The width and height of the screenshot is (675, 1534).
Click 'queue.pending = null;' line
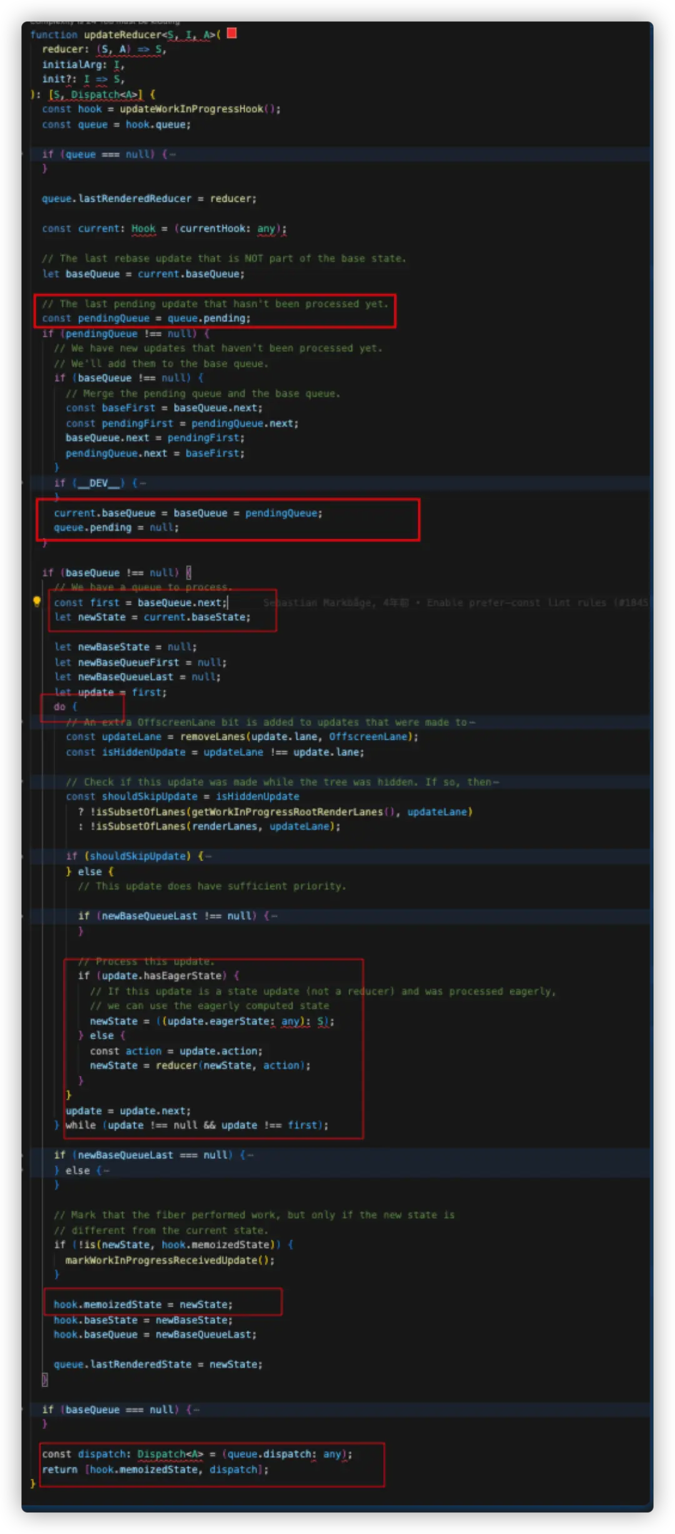pos(116,527)
